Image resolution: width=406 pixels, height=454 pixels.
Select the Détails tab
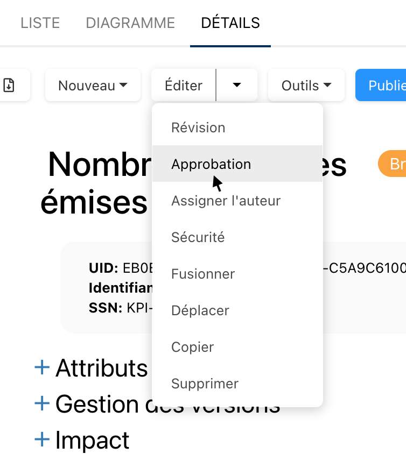[x=230, y=23]
